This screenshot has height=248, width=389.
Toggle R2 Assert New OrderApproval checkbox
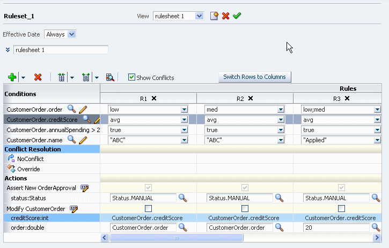click(x=245, y=187)
